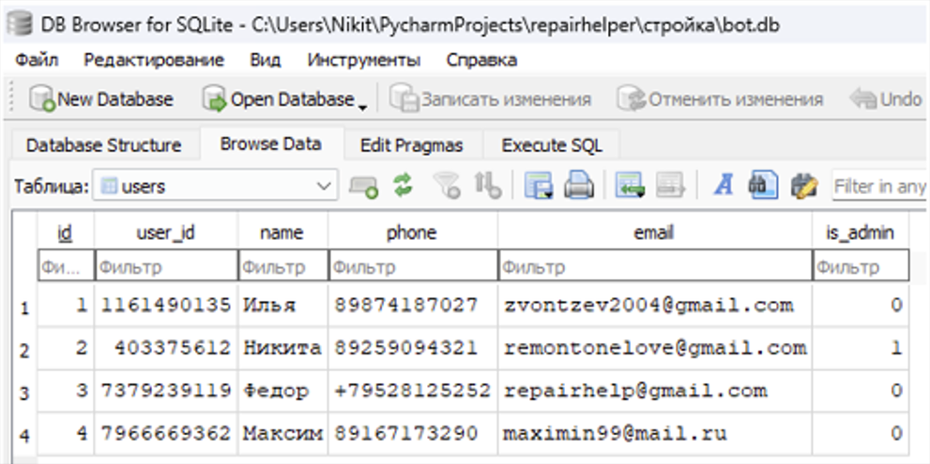Click the Записать изменения button
This screenshot has height=464, width=930.
click(x=491, y=99)
